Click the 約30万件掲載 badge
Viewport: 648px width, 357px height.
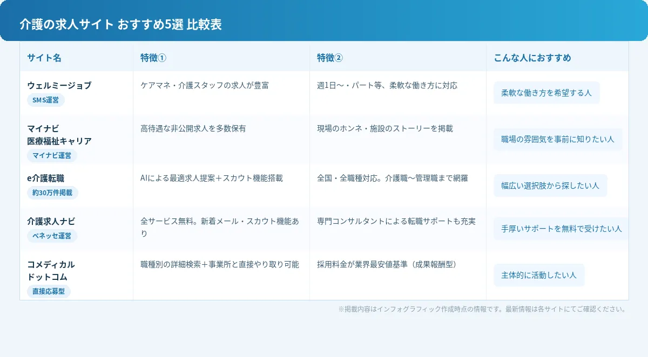click(x=52, y=193)
